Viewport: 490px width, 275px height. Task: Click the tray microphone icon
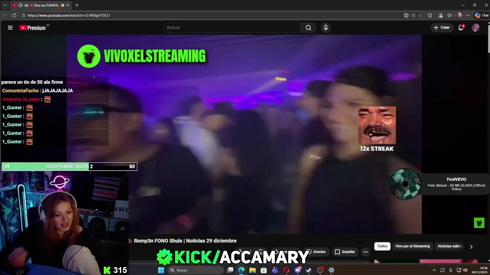451,270
